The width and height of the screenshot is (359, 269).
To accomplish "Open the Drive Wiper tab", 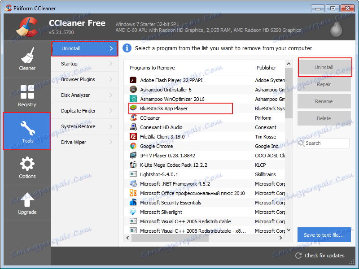I will 85,142.
